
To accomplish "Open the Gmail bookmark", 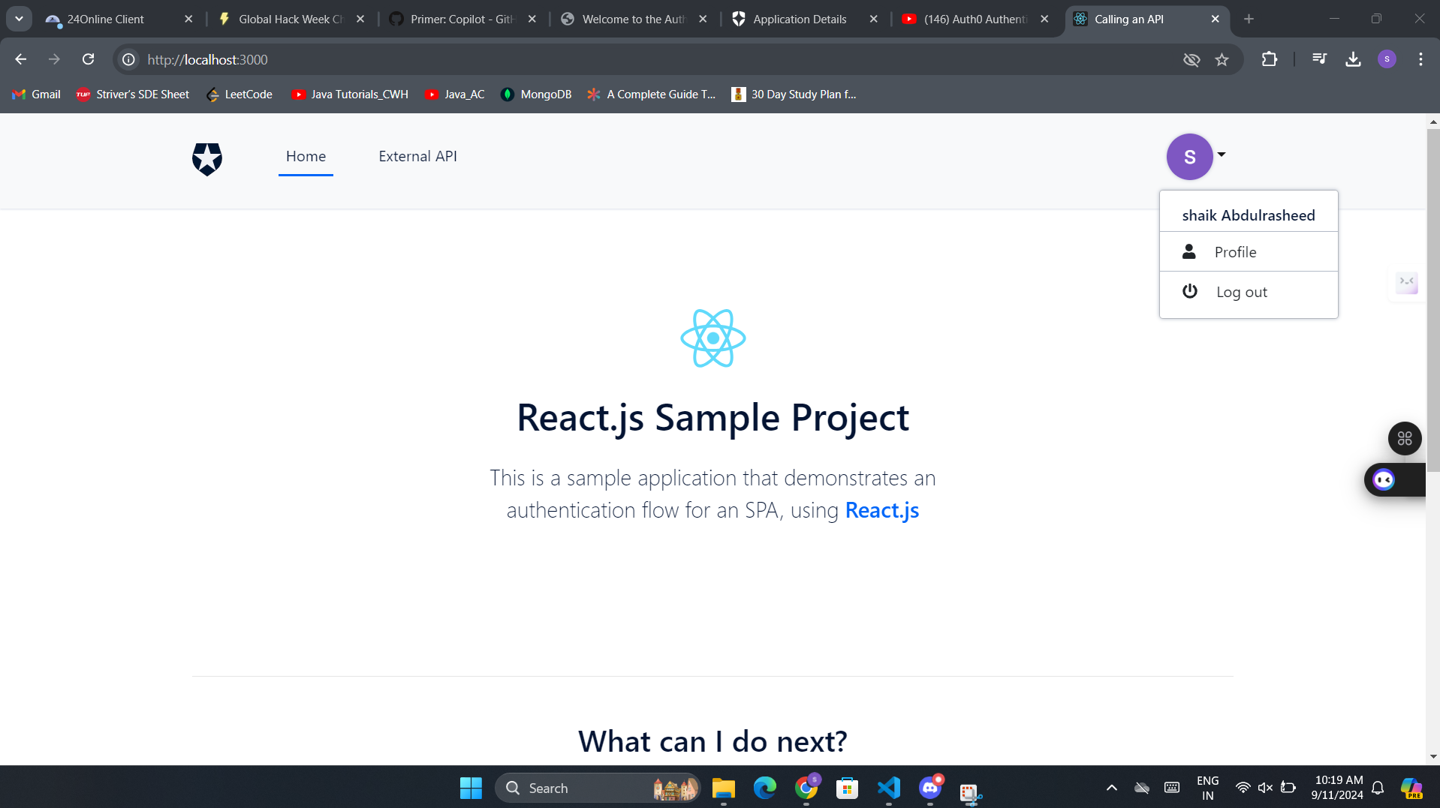I will click(36, 94).
